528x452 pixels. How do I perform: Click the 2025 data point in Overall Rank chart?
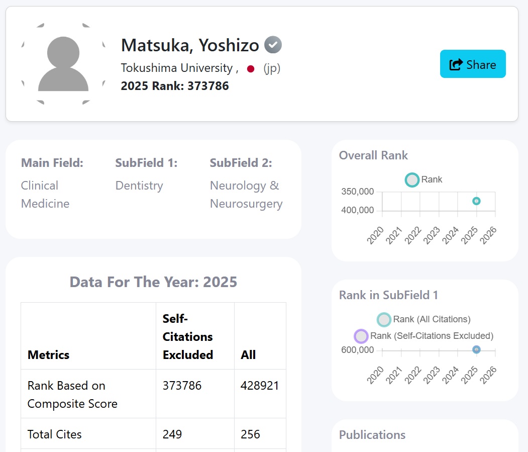click(476, 201)
